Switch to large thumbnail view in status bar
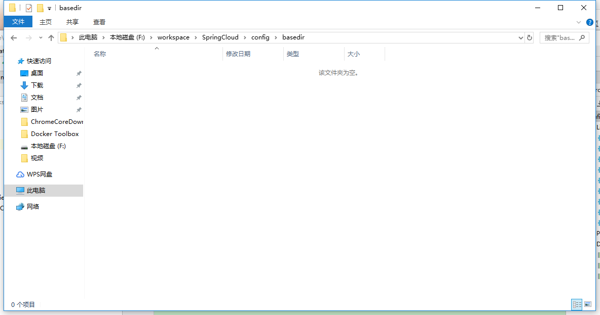 pos(588,304)
